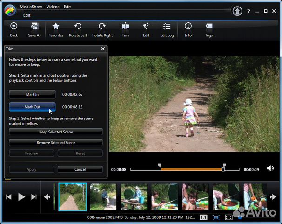Play the video

coord(21,197)
